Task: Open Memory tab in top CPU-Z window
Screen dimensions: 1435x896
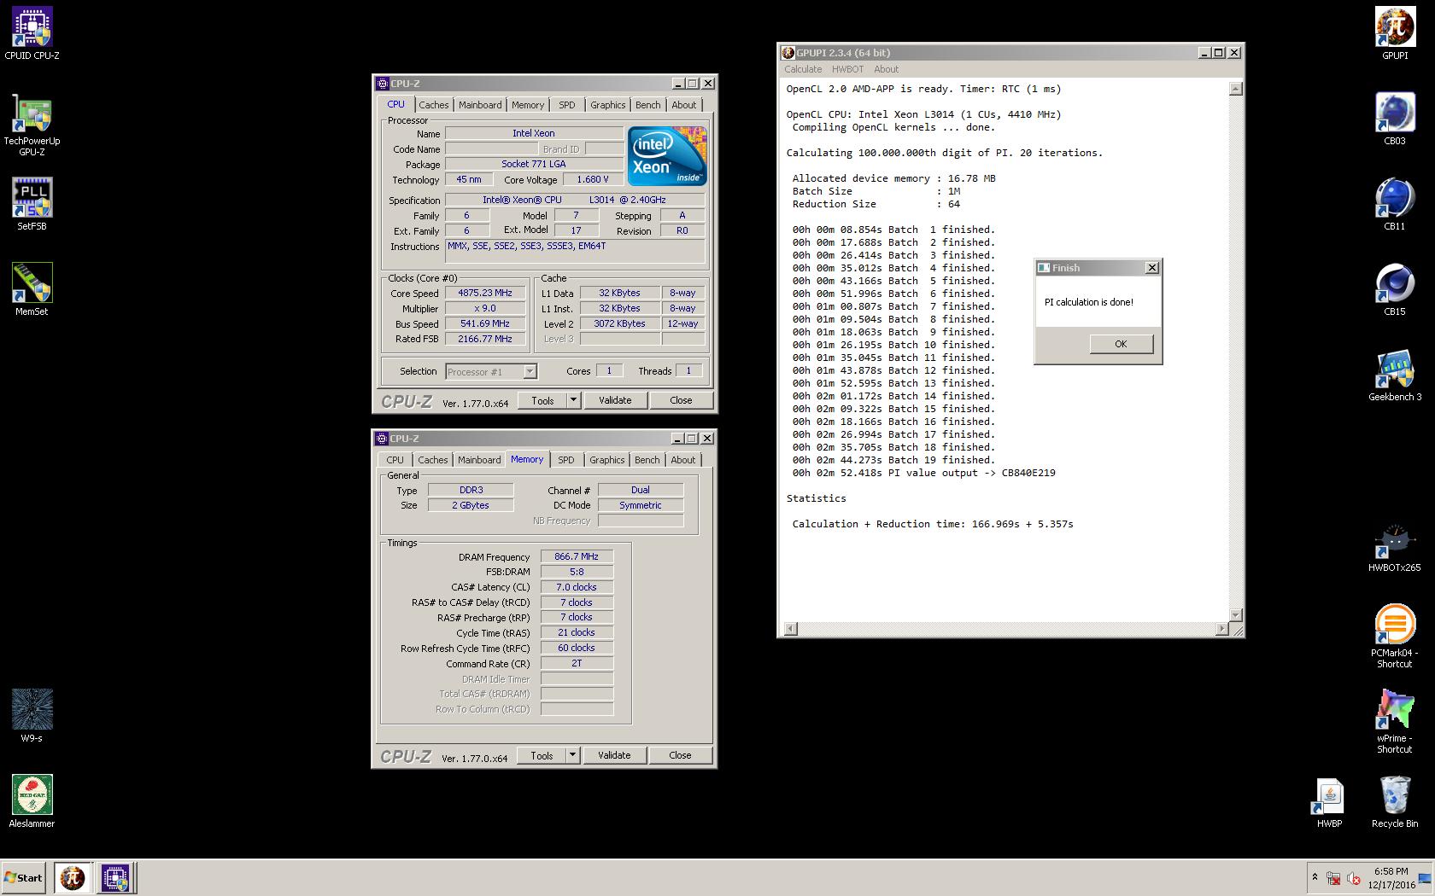Action: coord(528,105)
